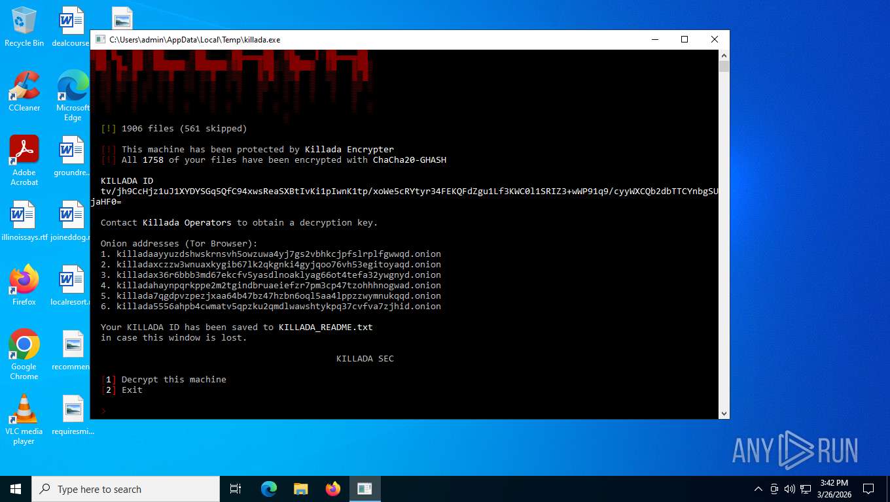Minimize the killada.exe console window
Image resolution: width=890 pixels, height=502 pixels.
click(x=654, y=40)
